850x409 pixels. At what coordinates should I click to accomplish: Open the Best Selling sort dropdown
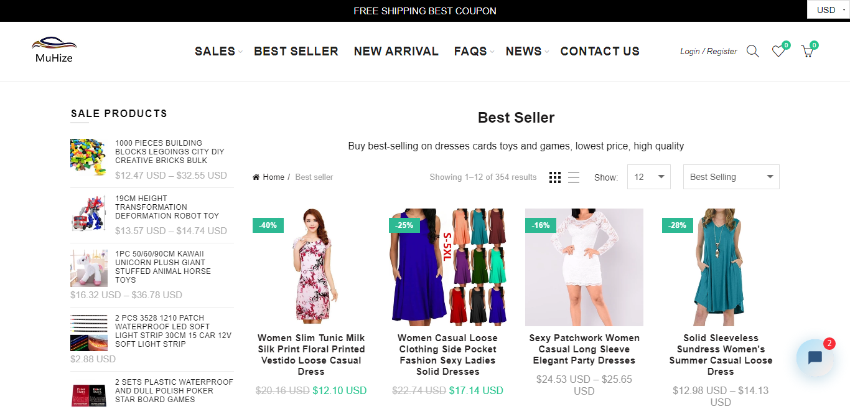731,177
